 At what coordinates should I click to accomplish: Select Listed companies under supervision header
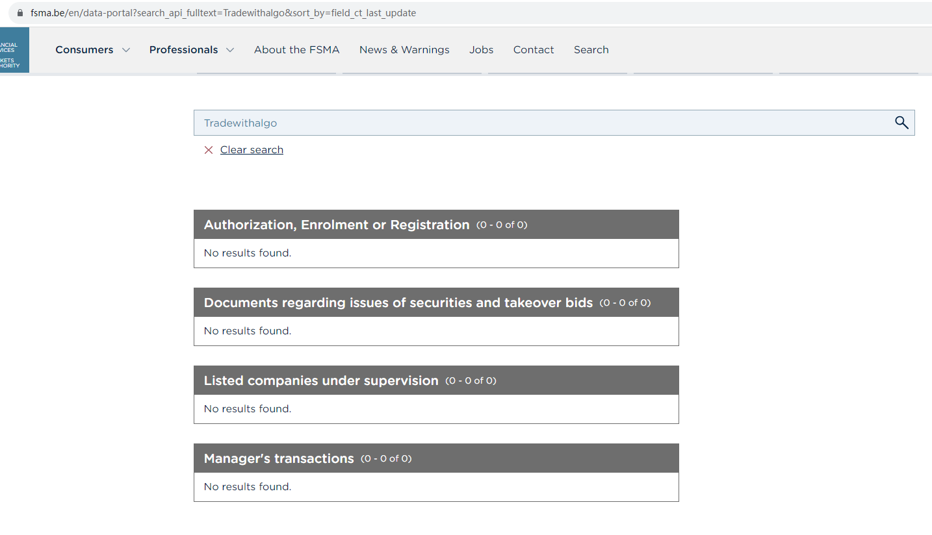click(321, 380)
